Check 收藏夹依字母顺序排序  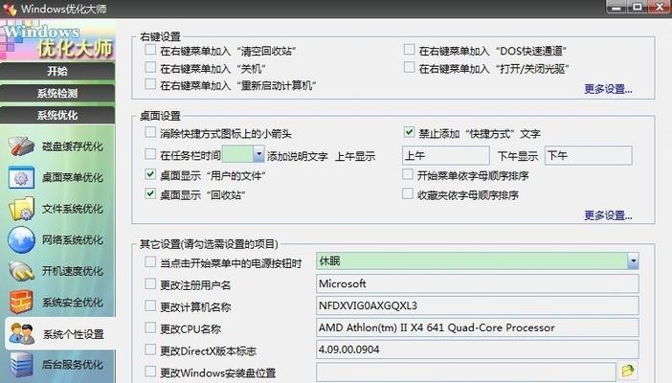(408, 193)
